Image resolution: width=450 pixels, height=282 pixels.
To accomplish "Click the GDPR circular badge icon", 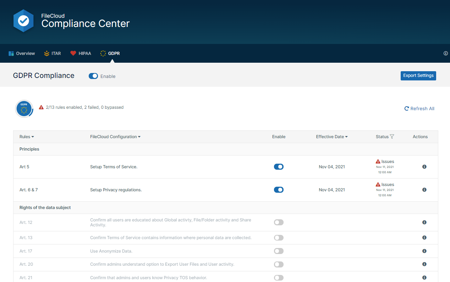I will [x=24, y=108].
